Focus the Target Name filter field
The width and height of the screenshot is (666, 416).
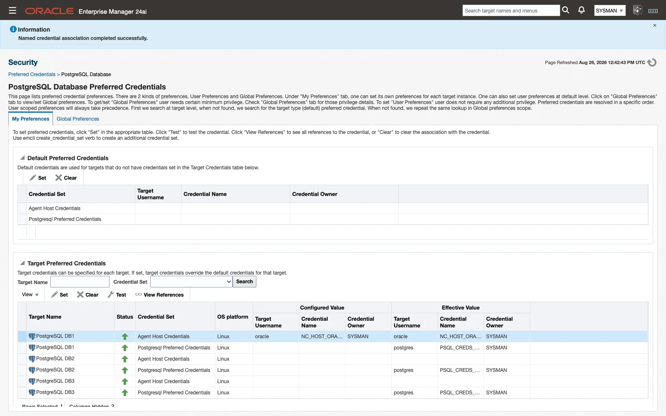point(80,282)
